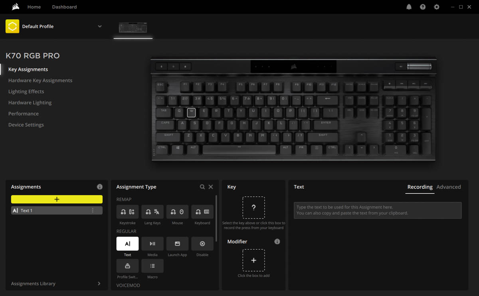Image resolution: width=479 pixels, height=296 pixels.
Task: Select the Lang Keys remap type
Action: [x=152, y=212]
